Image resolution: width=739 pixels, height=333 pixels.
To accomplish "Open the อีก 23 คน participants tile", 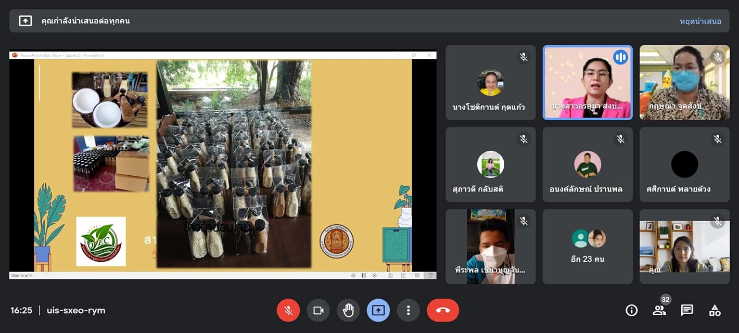I will tap(588, 247).
